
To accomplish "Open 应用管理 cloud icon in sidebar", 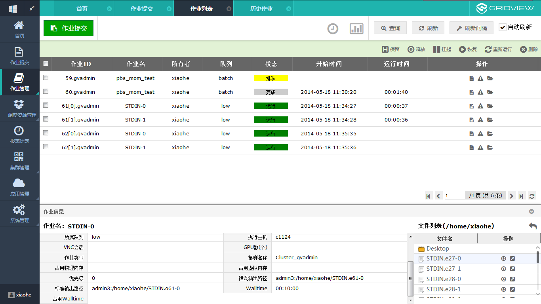I will coord(19,183).
